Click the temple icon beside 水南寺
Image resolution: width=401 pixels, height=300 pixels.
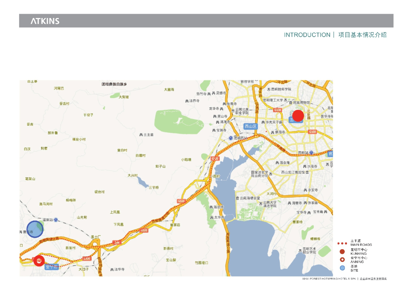(x=305, y=166)
